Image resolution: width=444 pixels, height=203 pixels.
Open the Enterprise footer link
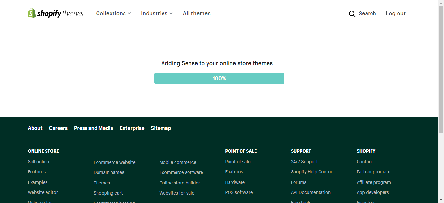click(132, 128)
